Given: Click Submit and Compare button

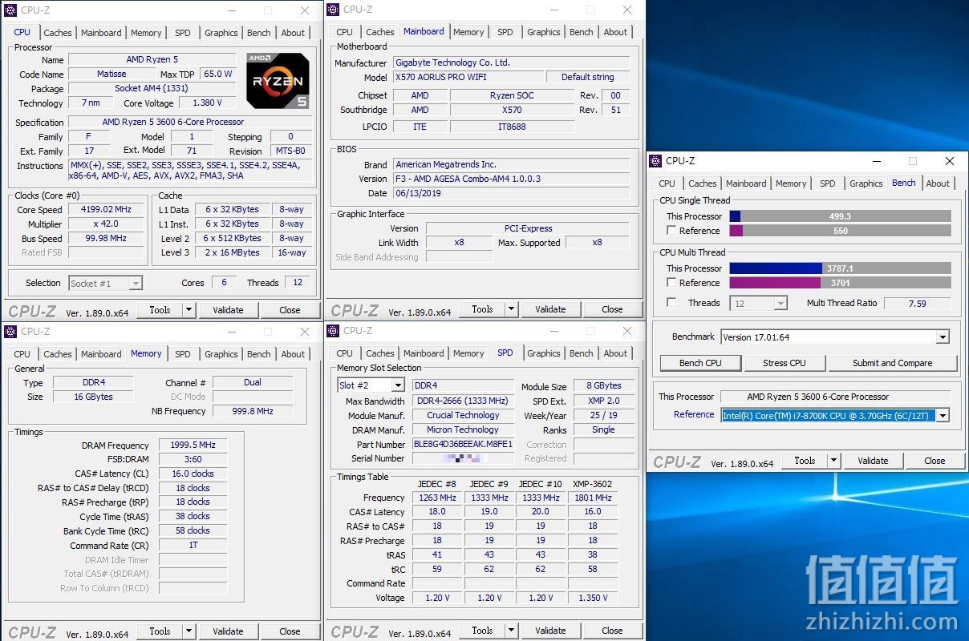Looking at the screenshot, I should pyautogui.click(x=893, y=363).
